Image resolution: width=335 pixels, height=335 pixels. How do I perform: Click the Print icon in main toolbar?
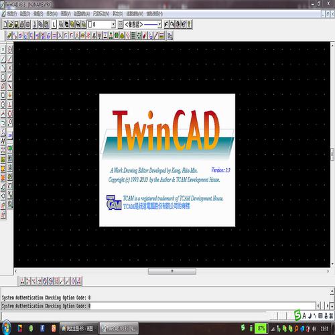pyautogui.click(x=22, y=24)
